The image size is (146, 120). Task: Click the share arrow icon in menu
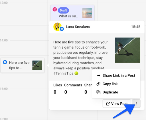98,76
